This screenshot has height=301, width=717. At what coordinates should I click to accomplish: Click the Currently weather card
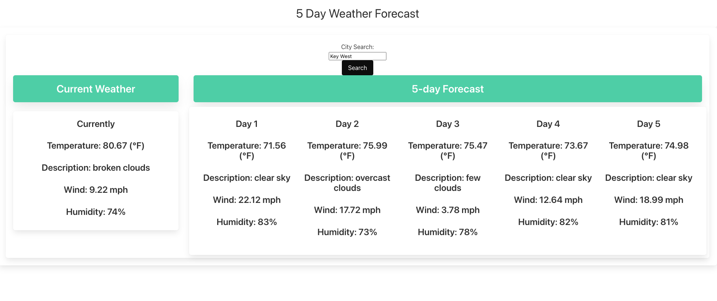pyautogui.click(x=95, y=170)
